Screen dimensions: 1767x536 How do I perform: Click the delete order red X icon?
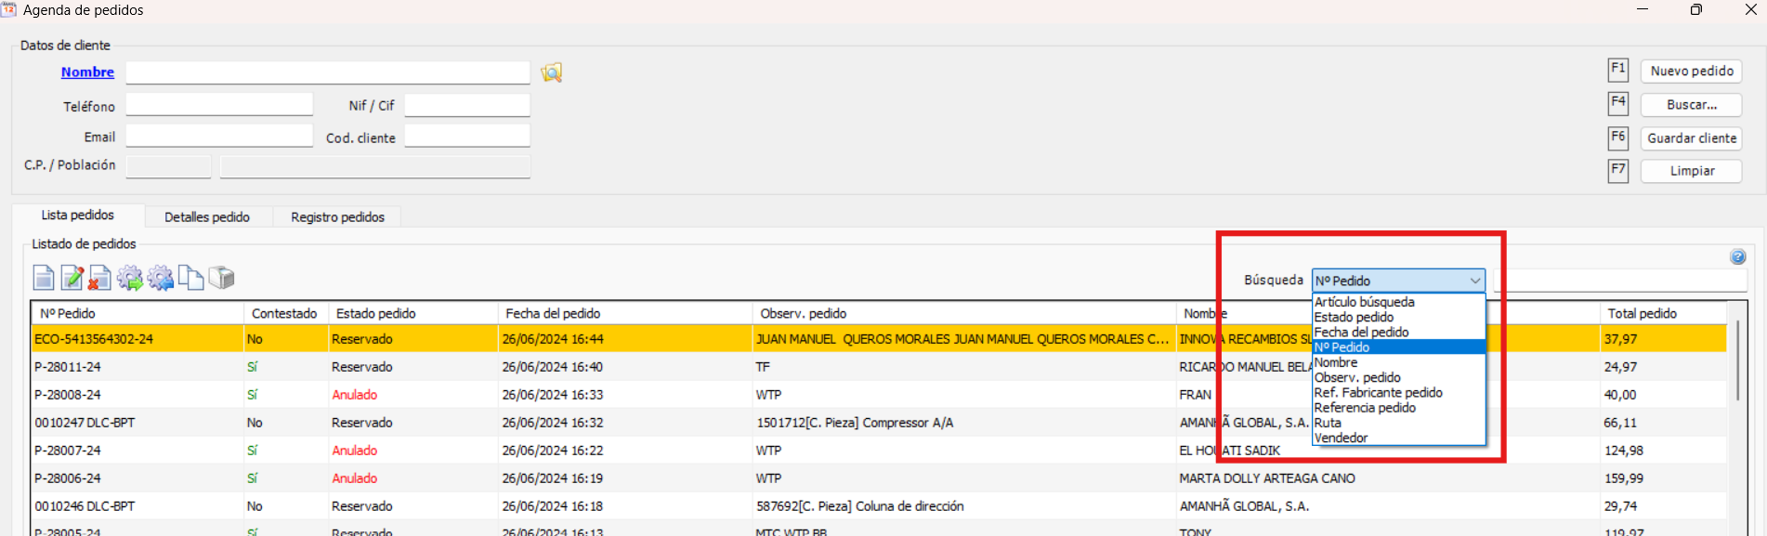(100, 278)
